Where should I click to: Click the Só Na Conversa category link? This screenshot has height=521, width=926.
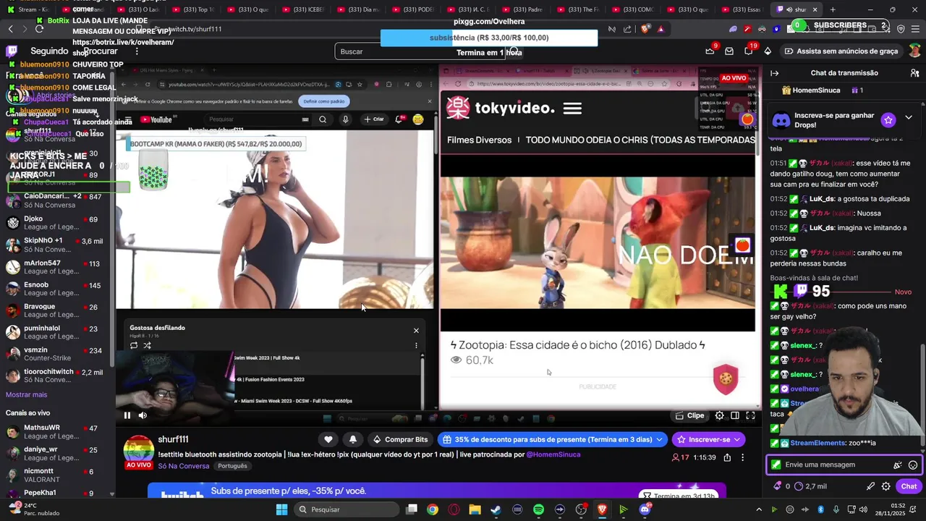184,466
